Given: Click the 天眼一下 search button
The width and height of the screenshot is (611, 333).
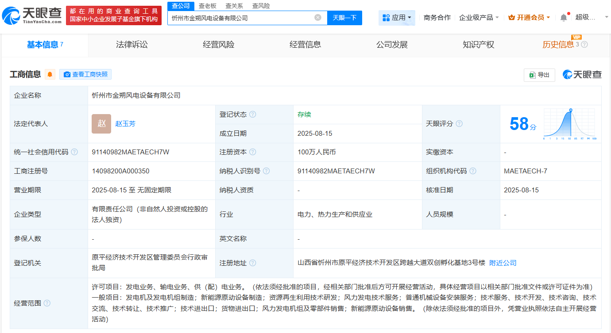Looking at the screenshot, I should click(345, 18).
